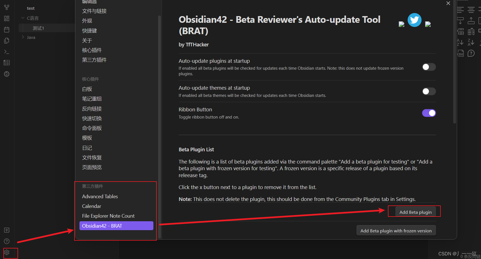Click the Twitter bird icon

[414, 20]
